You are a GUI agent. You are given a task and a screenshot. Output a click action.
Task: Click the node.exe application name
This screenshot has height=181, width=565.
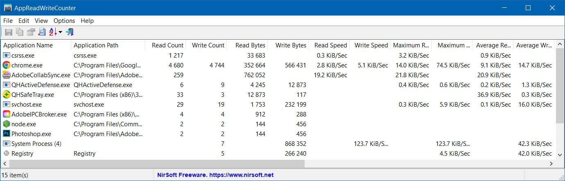click(24, 124)
